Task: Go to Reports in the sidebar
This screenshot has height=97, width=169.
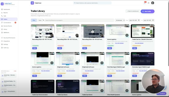Action: point(9,13)
